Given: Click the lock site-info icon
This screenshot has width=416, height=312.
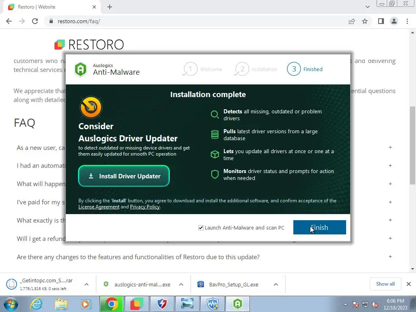Looking at the screenshot, I should pos(51,21).
